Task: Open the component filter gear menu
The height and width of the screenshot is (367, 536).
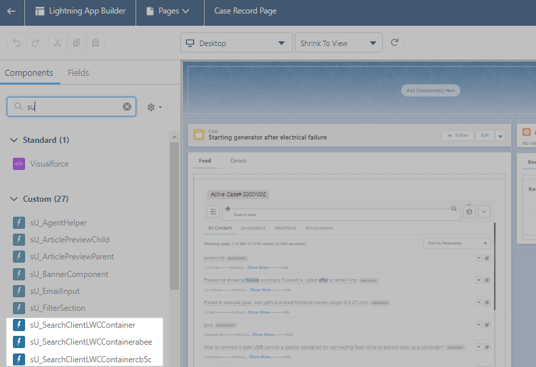Action: 154,107
